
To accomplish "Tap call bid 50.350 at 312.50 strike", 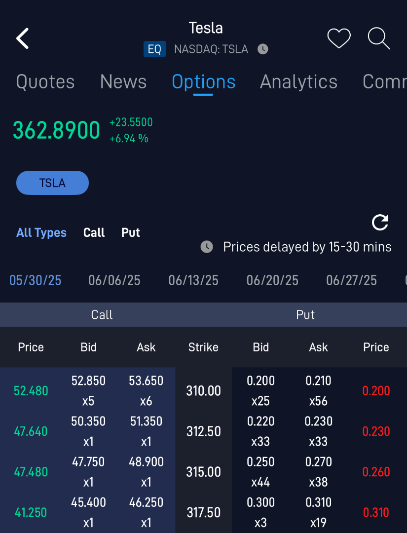I will click(88, 422).
